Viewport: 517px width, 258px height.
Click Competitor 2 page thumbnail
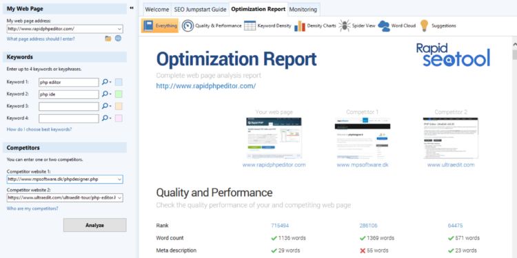point(451,138)
